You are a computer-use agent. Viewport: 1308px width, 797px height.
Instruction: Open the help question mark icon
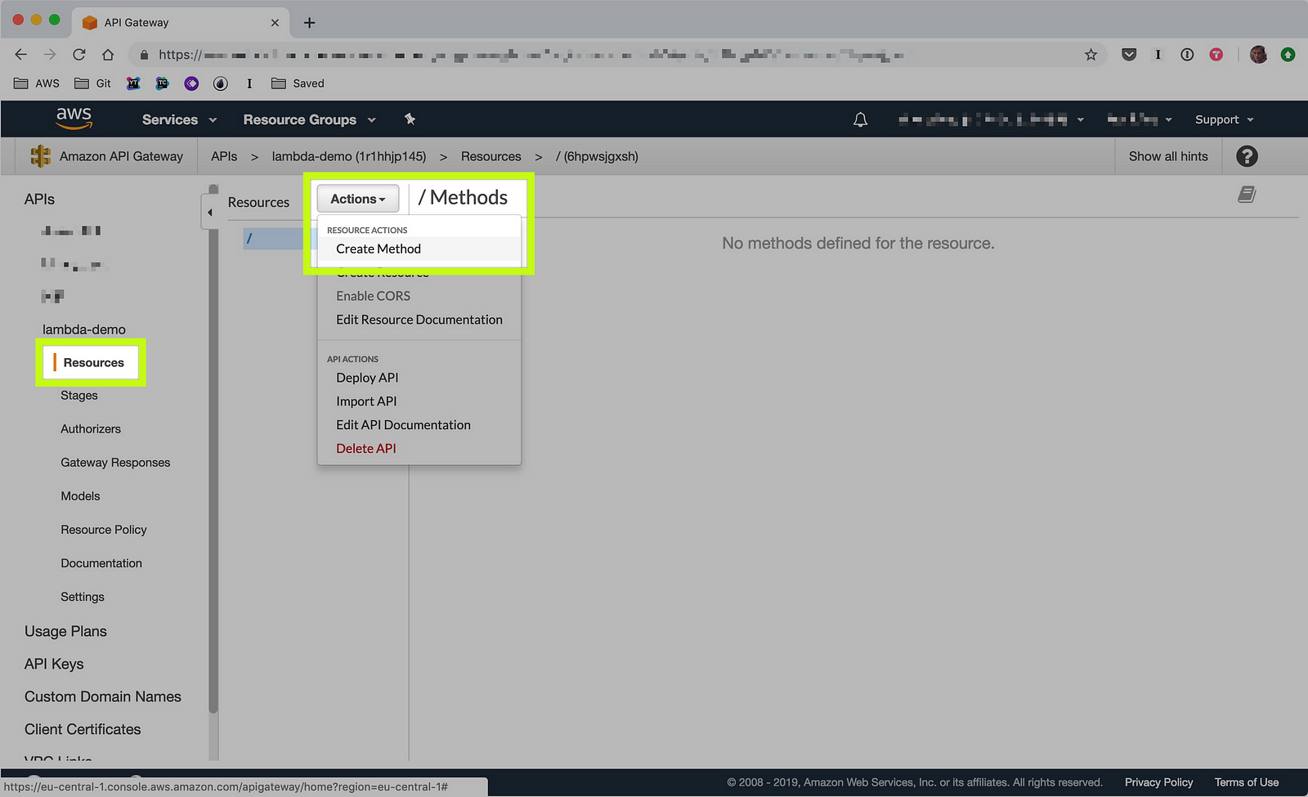[x=1247, y=156]
